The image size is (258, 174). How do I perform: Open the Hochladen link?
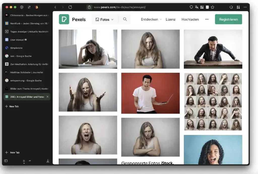click(x=190, y=19)
